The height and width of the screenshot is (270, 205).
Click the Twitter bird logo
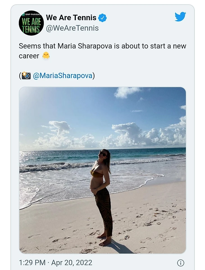pyautogui.click(x=180, y=17)
